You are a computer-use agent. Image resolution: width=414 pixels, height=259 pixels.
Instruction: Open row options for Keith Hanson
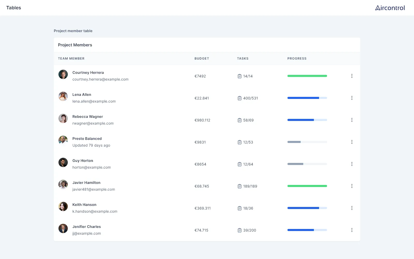(x=352, y=208)
